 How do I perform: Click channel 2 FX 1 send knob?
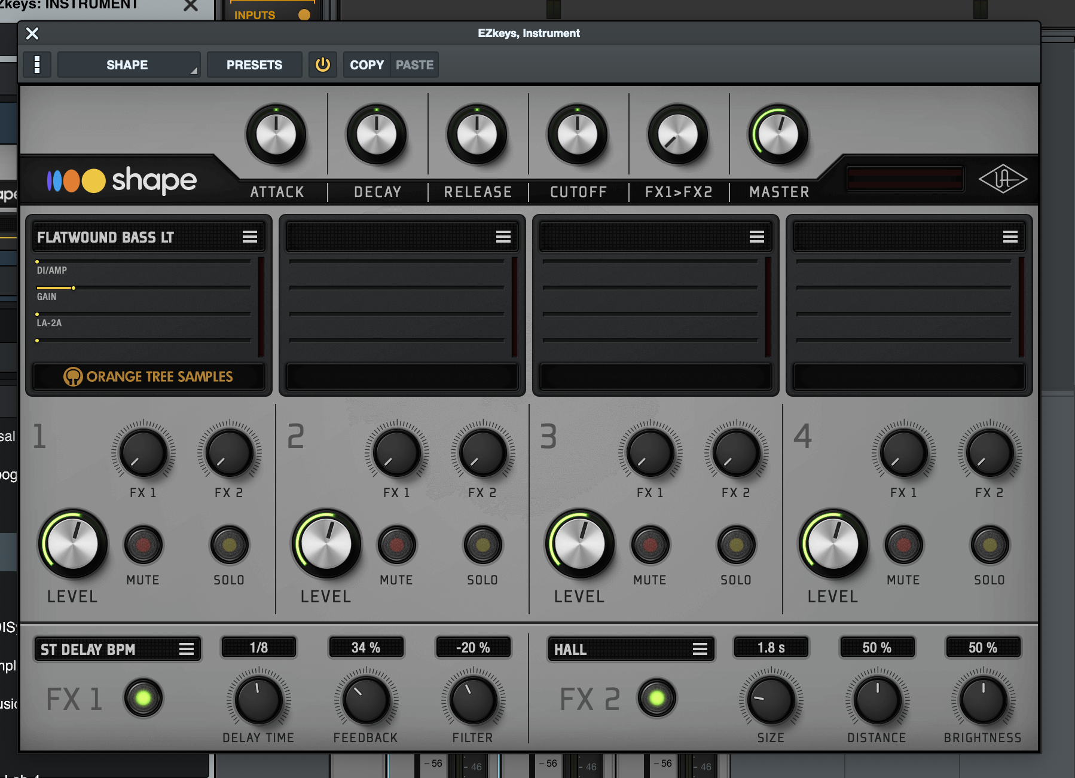[397, 452]
